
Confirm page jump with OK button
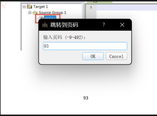pyautogui.click(x=93, y=56)
